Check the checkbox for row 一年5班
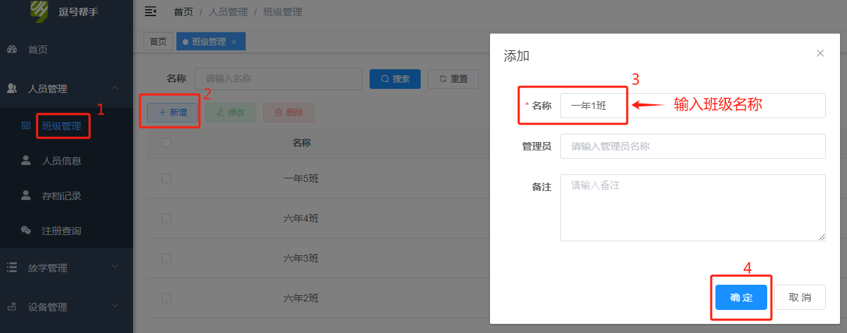The width and height of the screenshot is (847, 333). [x=166, y=178]
